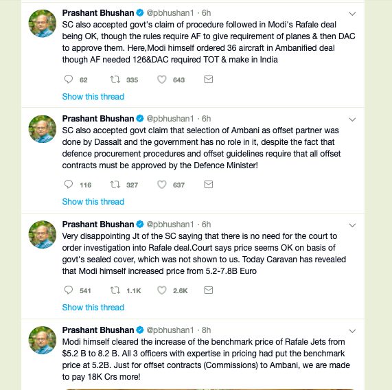The width and height of the screenshot is (392, 390).
Task: Open options chevron on the 8h tweet
Action: point(352,331)
